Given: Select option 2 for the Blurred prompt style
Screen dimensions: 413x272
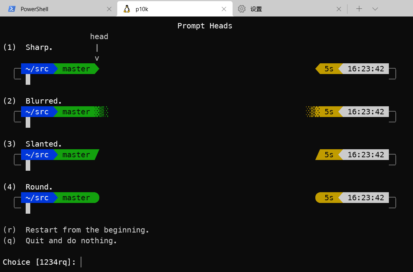Looking at the screenshot, I should point(9,101).
